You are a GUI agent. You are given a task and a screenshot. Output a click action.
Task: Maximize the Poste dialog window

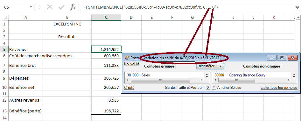tap(282, 58)
